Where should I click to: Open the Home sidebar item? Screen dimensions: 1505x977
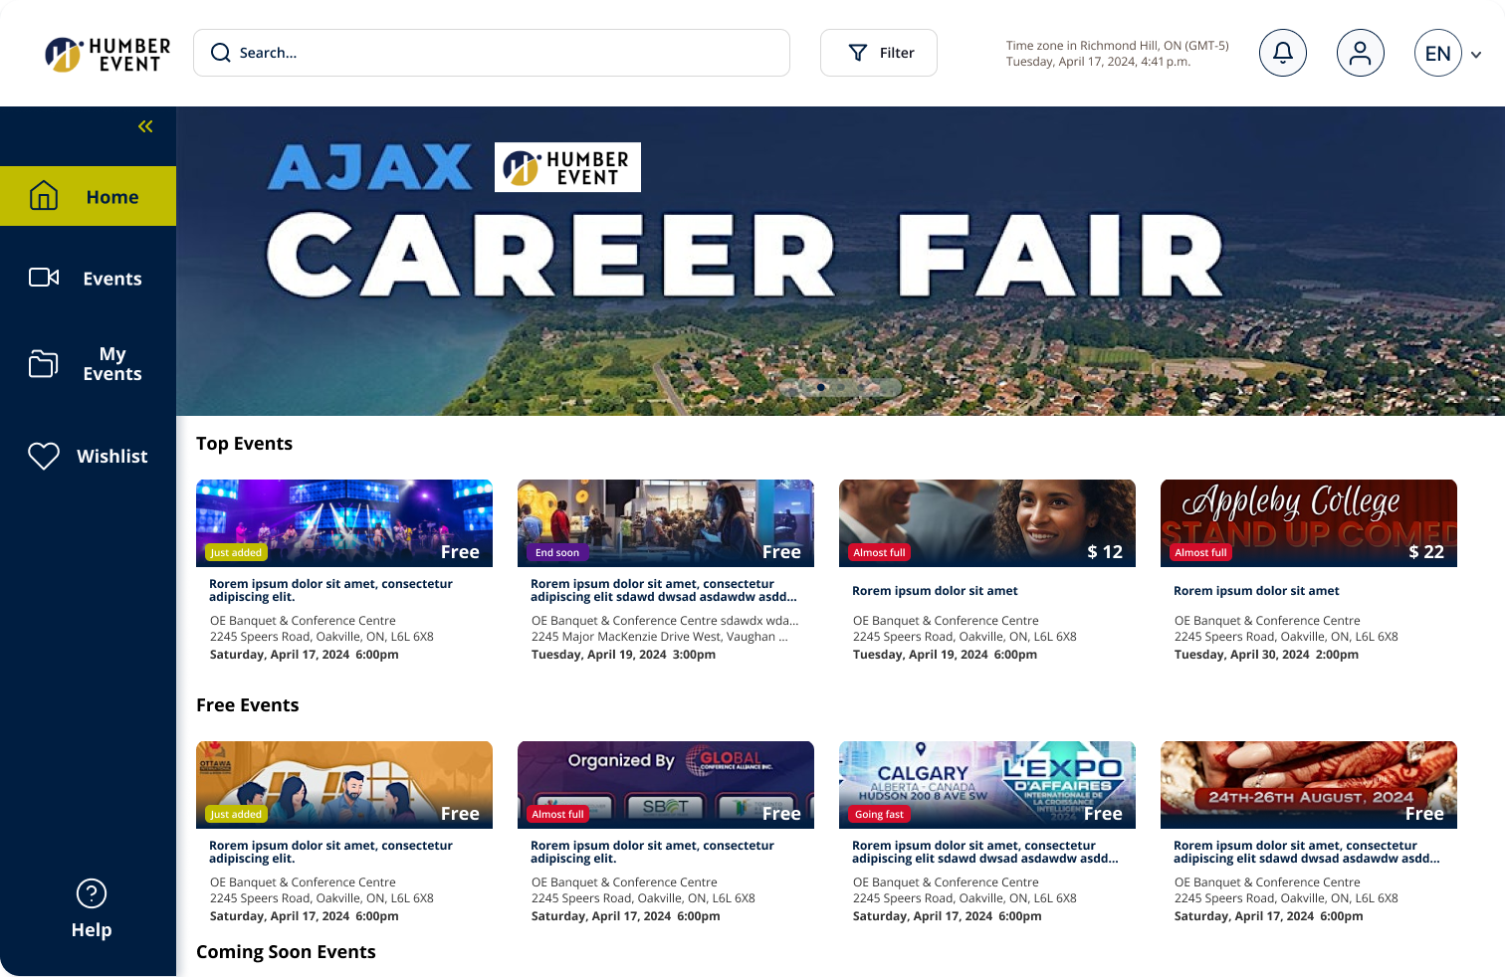[88, 196]
